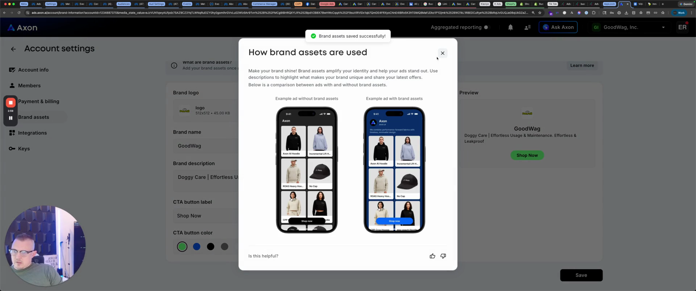
Task: Open the team members icon in header
Action: click(527, 27)
